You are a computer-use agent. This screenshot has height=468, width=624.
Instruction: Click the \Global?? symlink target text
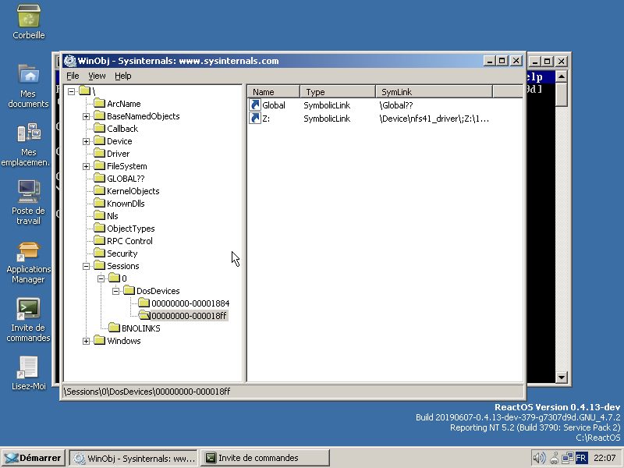[396, 105]
